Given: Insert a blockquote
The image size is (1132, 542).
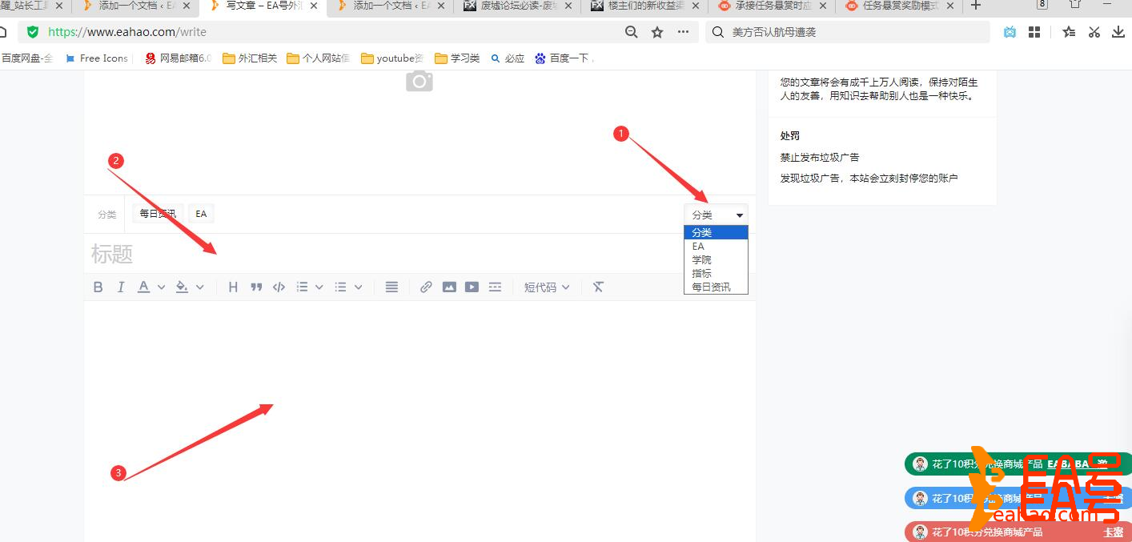Looking at the screenshot, I should coord(256,287).
